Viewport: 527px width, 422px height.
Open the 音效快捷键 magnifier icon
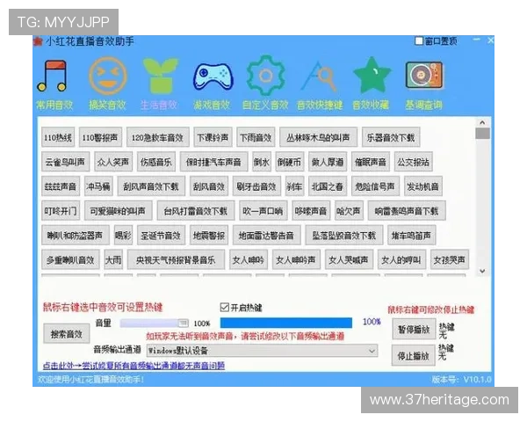click(x=319, y=76)
